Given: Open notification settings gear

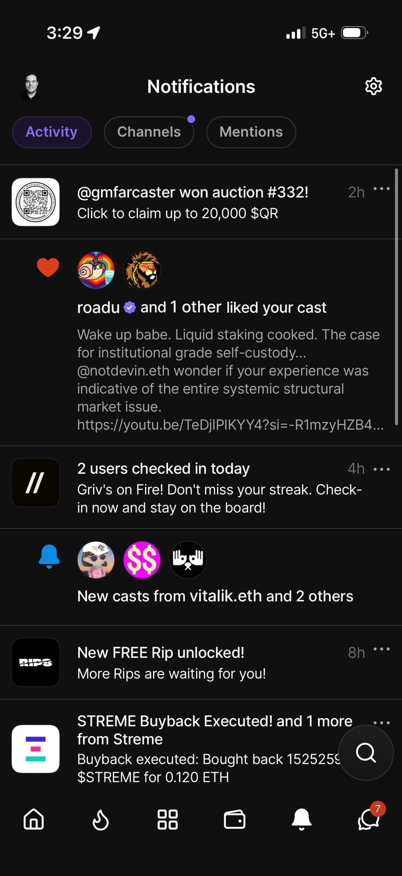Looking at the screenshot, I should 373,86.
